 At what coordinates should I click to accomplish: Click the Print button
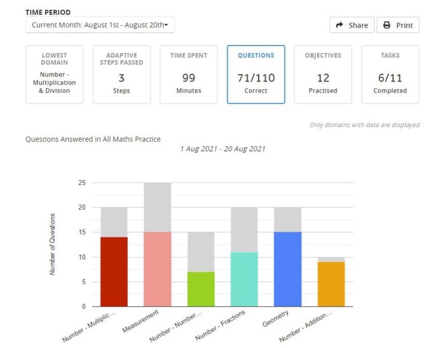pyautogui.click(x=398, y=25)
